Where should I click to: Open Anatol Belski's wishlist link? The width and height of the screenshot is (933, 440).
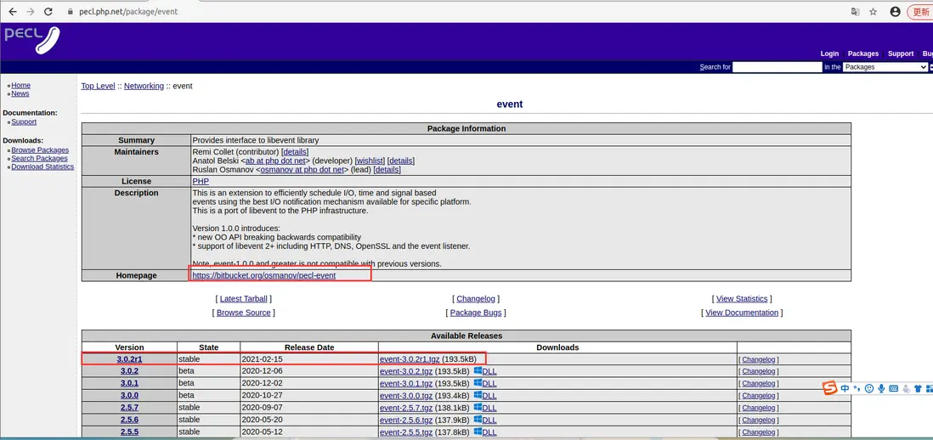click(370, 161)
